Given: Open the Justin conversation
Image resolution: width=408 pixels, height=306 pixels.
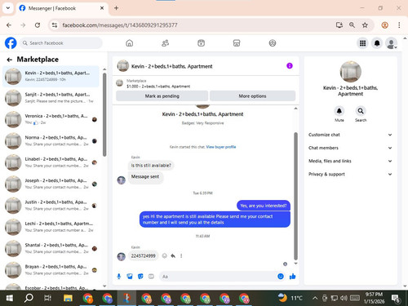Looking at the screenshot, I should point(51,205).
